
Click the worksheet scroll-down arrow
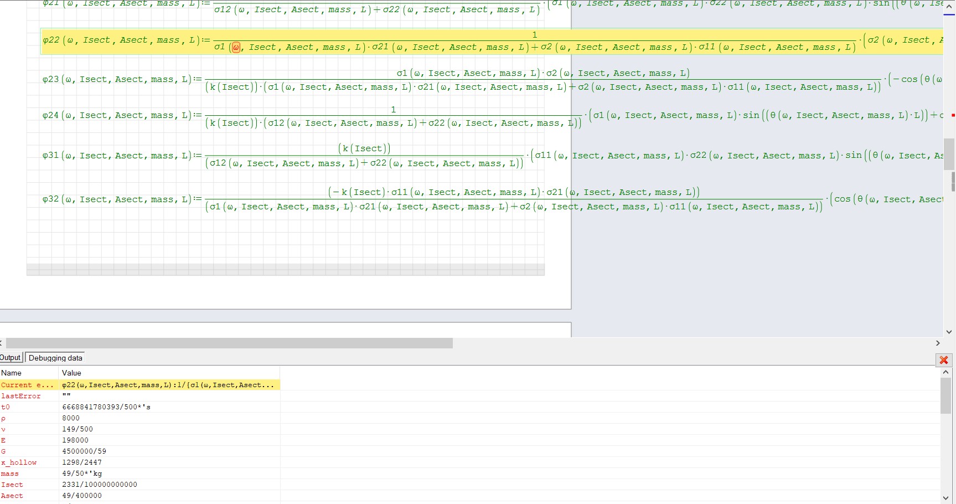click(x=949, y=332)
